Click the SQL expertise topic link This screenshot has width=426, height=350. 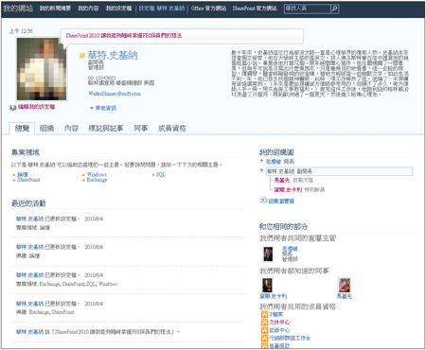pos(161,174)
